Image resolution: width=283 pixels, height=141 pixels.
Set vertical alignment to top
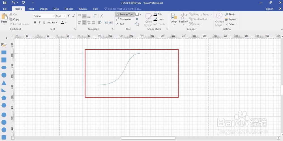pos(80,16)
